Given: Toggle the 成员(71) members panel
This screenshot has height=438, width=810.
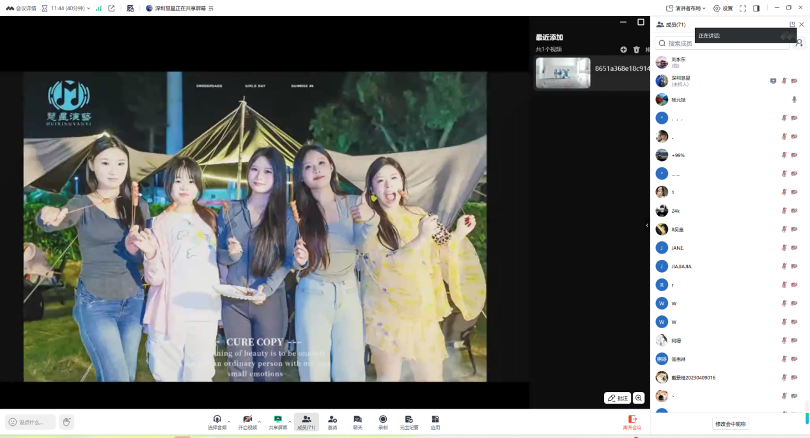Looking at the screenshot, I should 306,422.
